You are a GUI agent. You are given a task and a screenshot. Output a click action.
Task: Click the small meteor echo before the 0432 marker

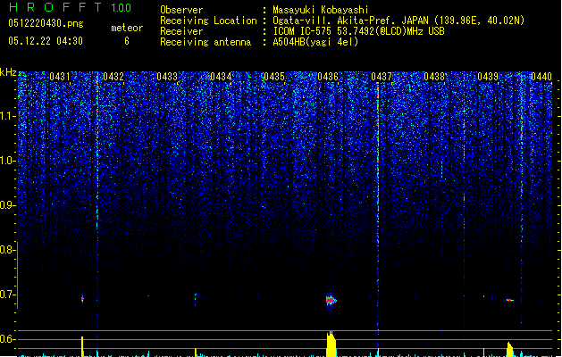[82, 298]
